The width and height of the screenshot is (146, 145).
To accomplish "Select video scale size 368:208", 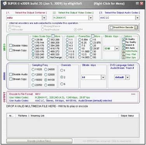I will (48, 42).
